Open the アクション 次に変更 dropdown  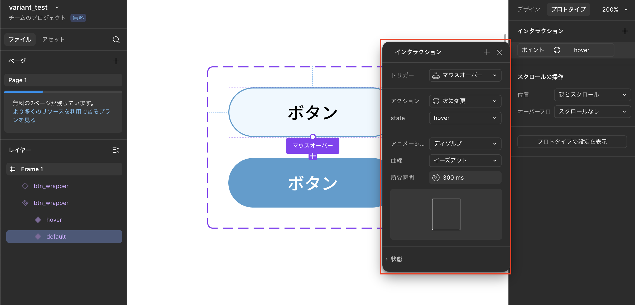click(x=465, y=101)
